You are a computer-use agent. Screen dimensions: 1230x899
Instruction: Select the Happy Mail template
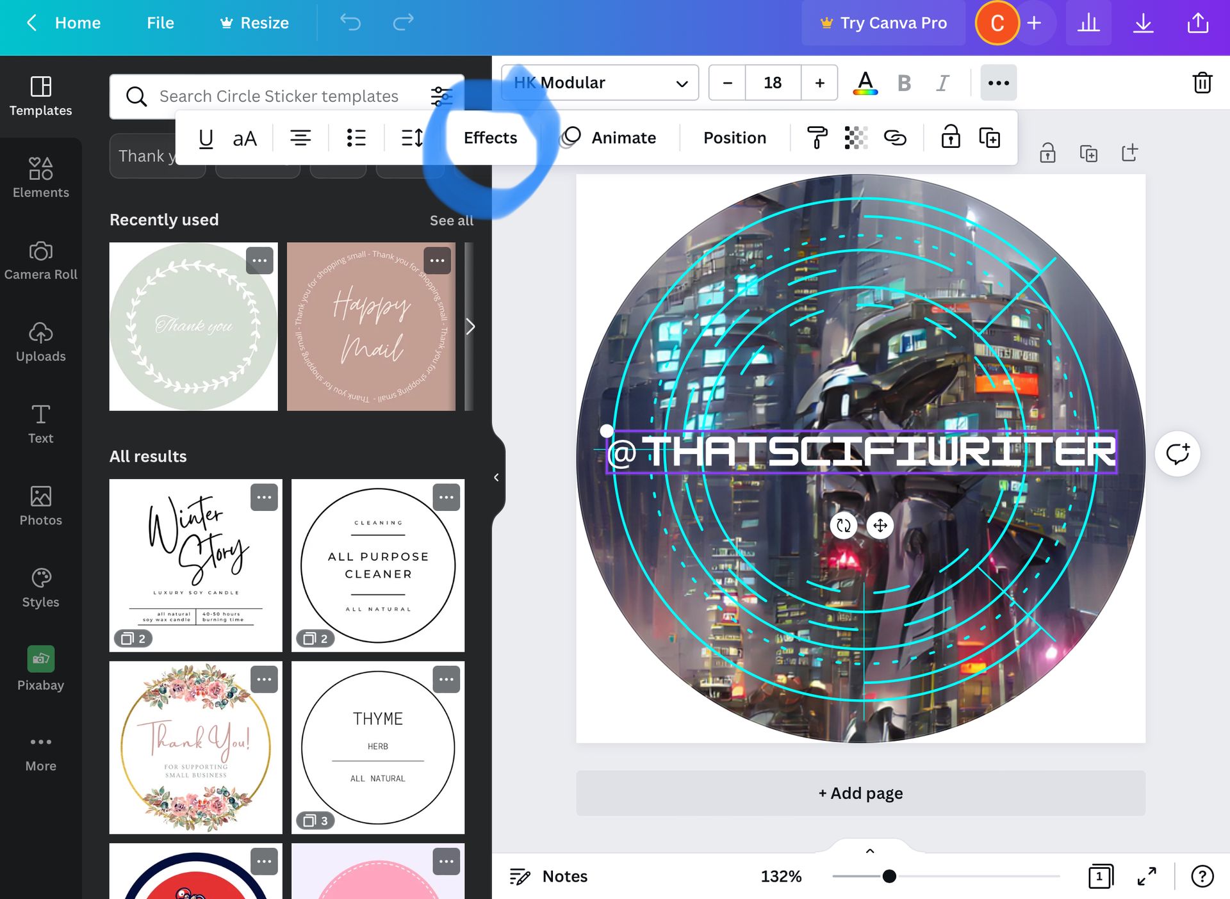[371, 327]
